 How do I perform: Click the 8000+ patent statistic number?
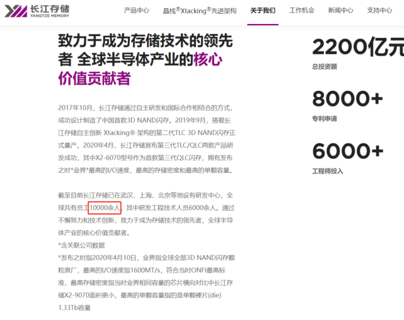[347, 99]
